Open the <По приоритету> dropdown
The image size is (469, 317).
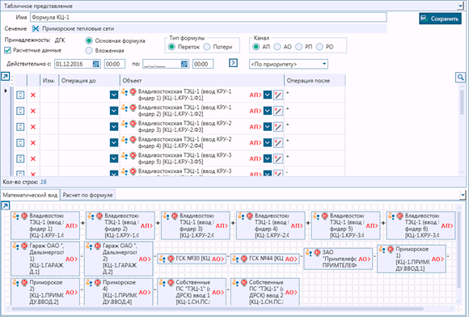click(289, 64)
